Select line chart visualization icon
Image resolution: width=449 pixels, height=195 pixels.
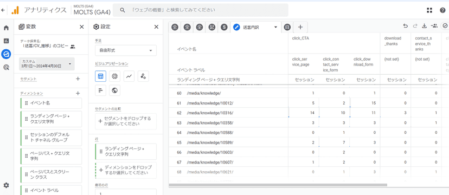pyautogui.click(x=129, y=76)
